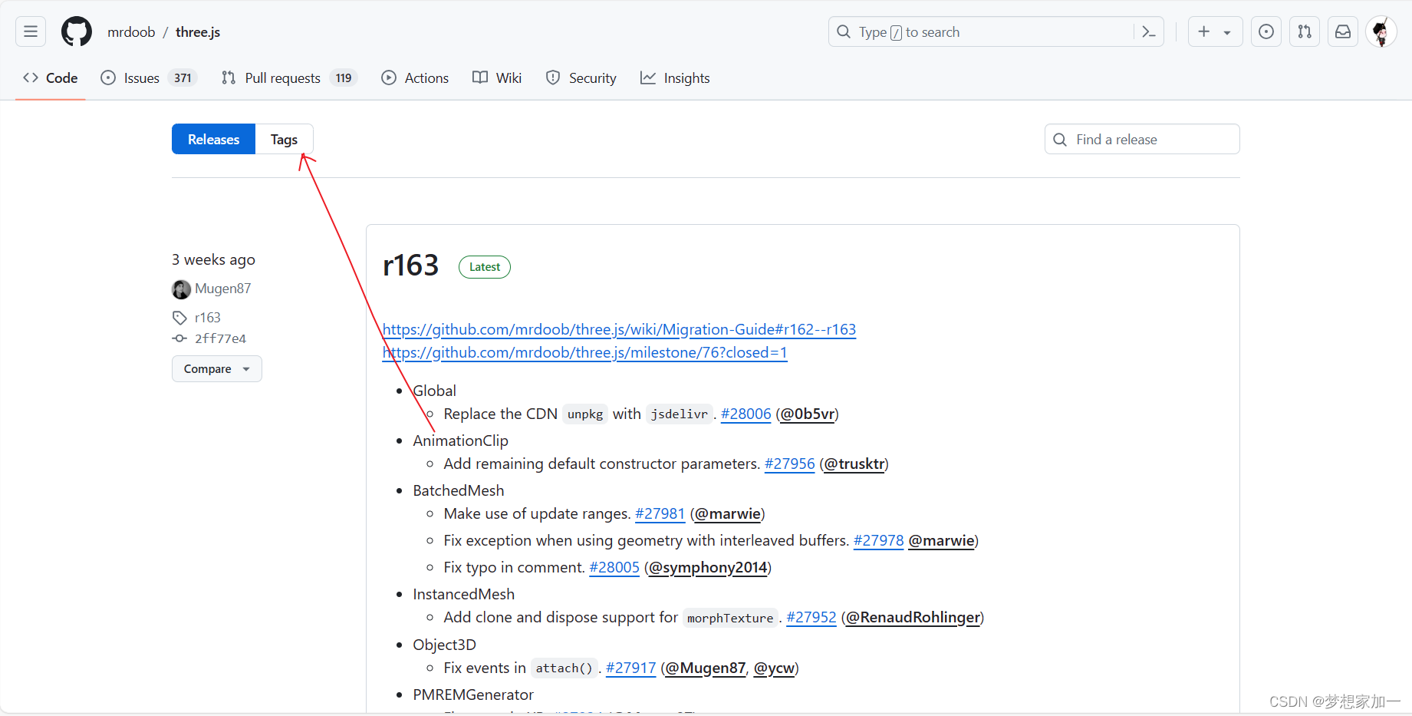Switch to the Issues tab
Viewport: 1412px width, 716px height.
149,78
